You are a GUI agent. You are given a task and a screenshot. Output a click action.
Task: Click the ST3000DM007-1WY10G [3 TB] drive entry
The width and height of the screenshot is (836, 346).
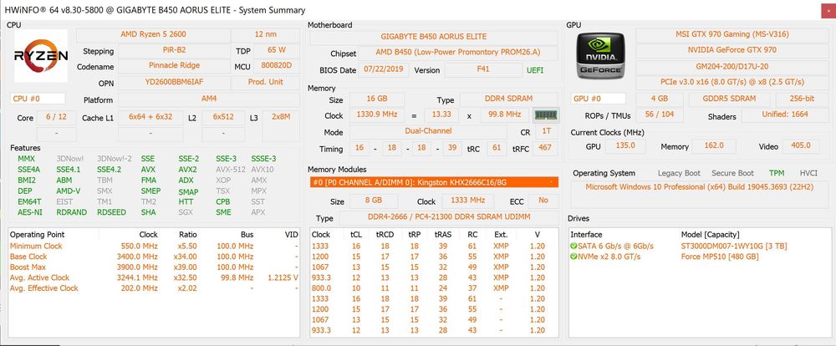pos(734,246)
